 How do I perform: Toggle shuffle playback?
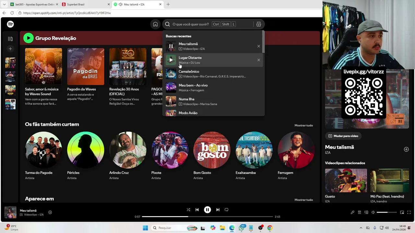(188, 210)
